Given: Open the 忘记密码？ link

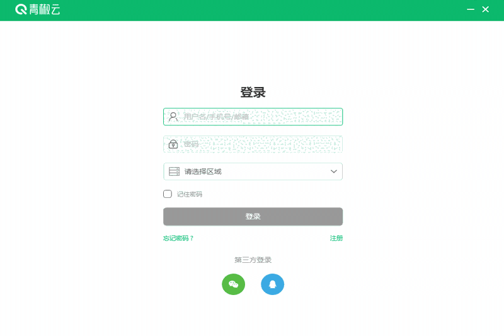Looking at the screenshot, I should [178, 238].
